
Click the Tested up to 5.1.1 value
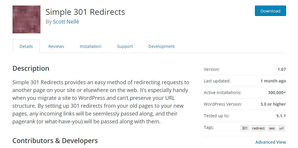(x=281, y=116)
